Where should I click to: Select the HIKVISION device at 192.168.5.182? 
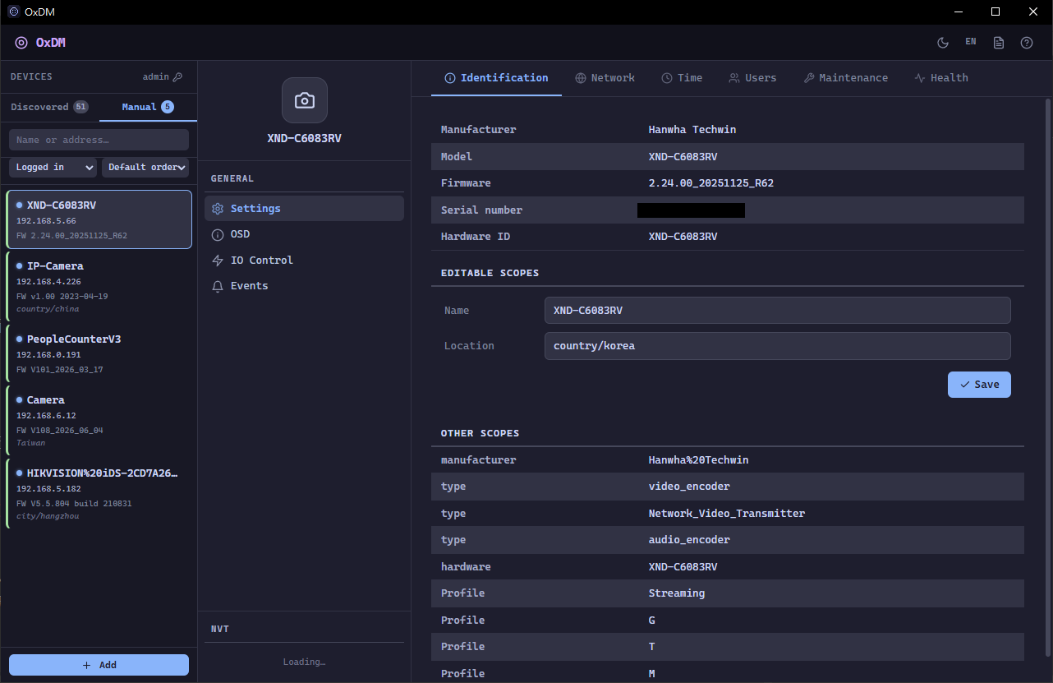point(99,494)
